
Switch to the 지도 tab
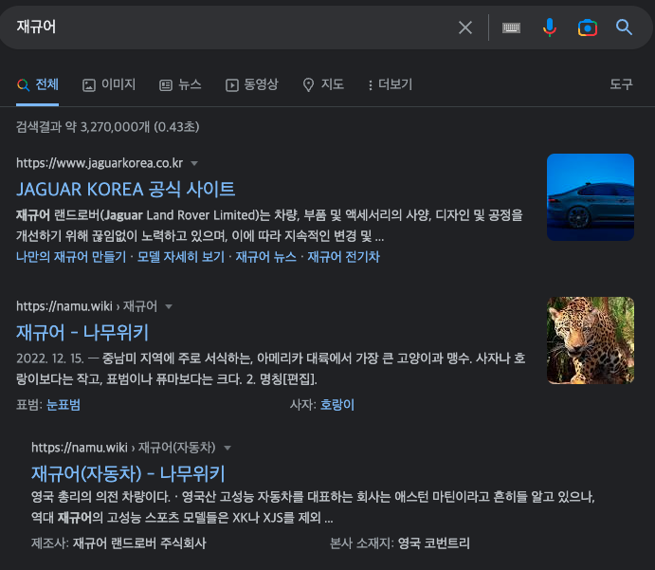click(x=323, y=84)
